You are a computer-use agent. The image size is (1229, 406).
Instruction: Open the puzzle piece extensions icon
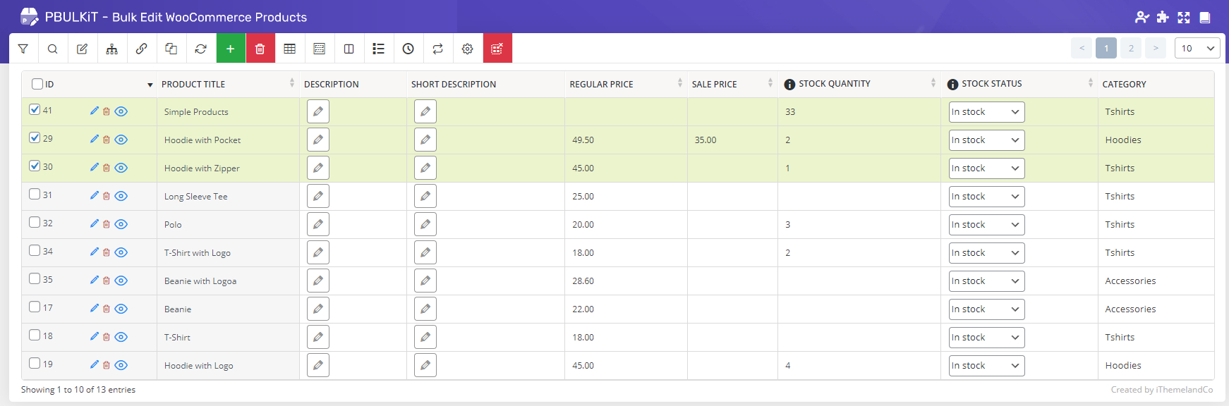(x=1163, y=18)
